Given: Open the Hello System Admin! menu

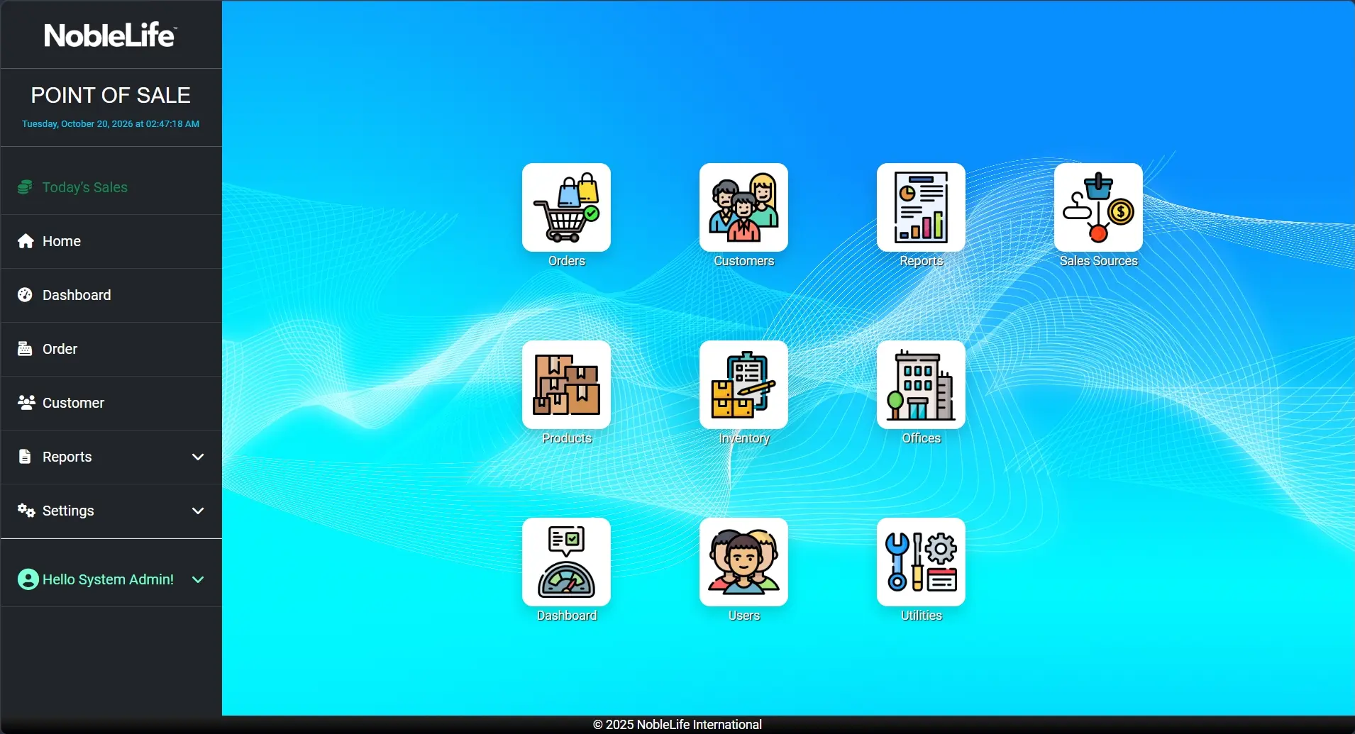Looking at the screenshot, I should click(111, 579).
